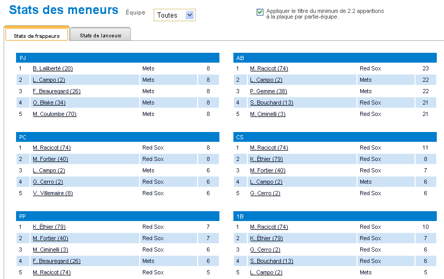Click L. Campo (2) in 1B table
The height and width of the screenshot is (279, 444).
[x=266, y=272]
